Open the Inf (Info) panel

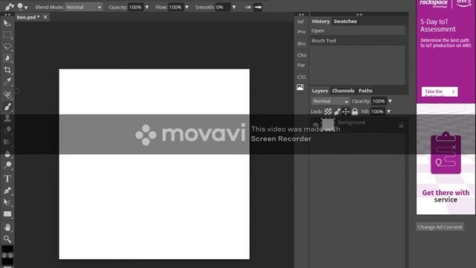coord(300,22)
